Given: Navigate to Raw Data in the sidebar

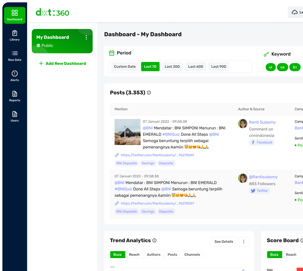Looking at the screenshot, I should (x=14, y=56).
